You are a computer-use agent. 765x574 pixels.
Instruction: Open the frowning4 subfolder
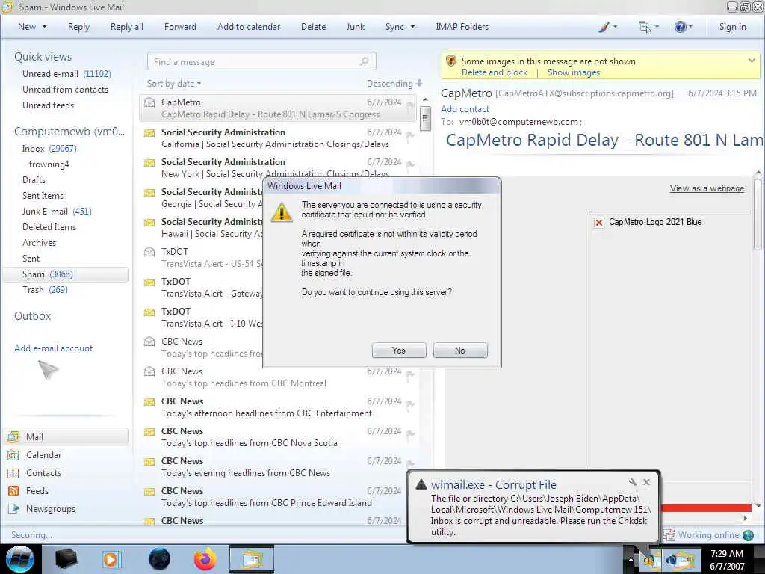coord(49,164)
